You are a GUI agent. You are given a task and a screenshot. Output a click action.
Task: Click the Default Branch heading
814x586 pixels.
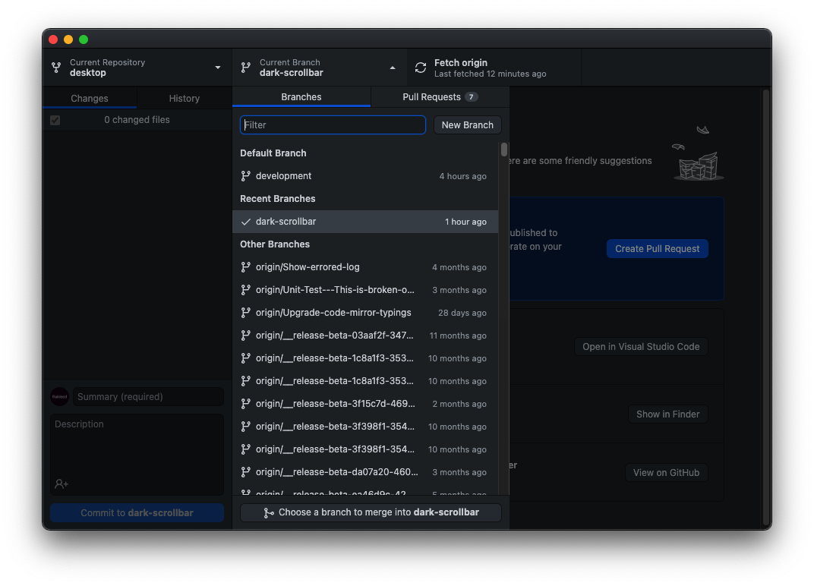click(x=273, y=153)
